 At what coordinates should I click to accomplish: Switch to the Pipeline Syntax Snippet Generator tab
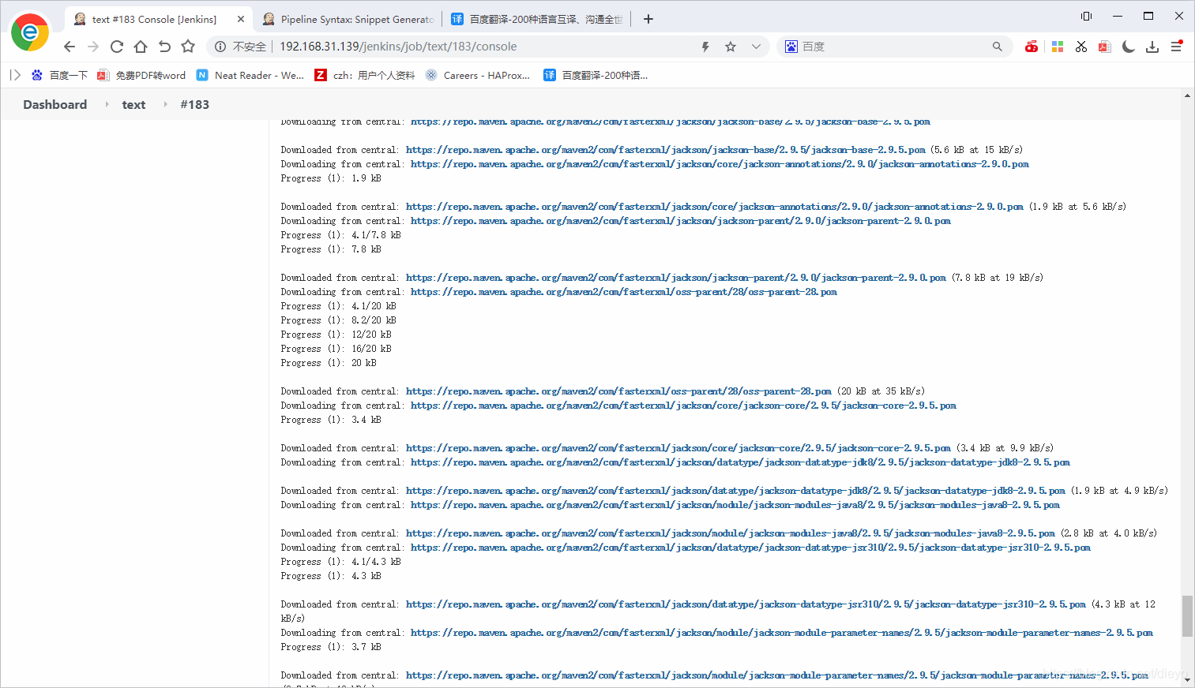[x=348, y=19]
